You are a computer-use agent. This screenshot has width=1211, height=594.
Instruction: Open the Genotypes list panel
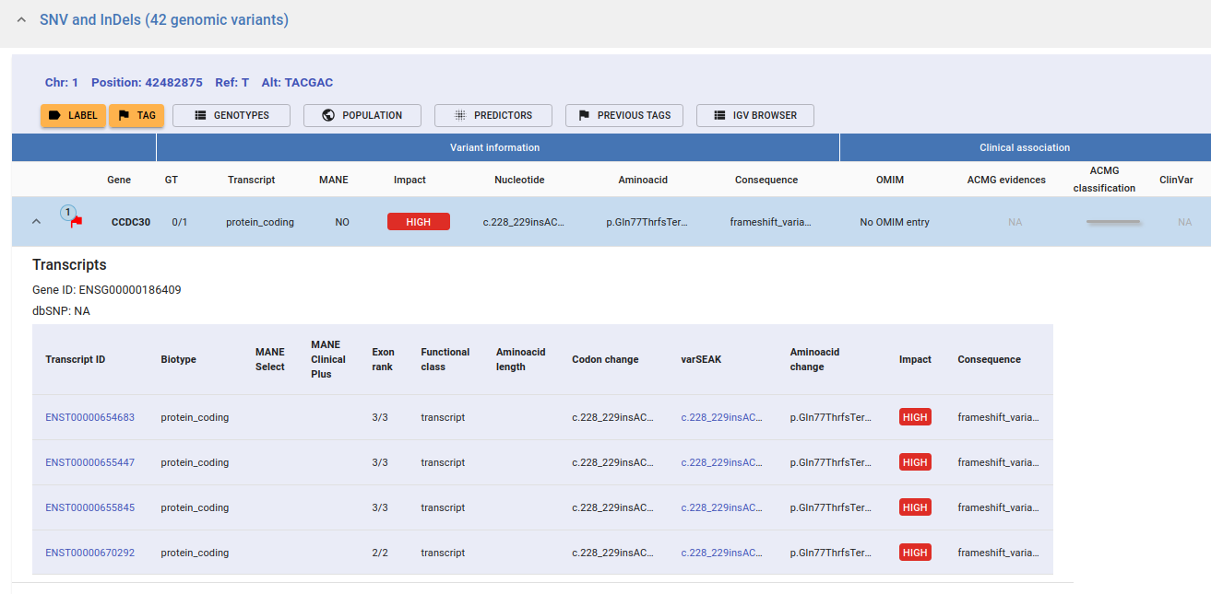(232, 115)
